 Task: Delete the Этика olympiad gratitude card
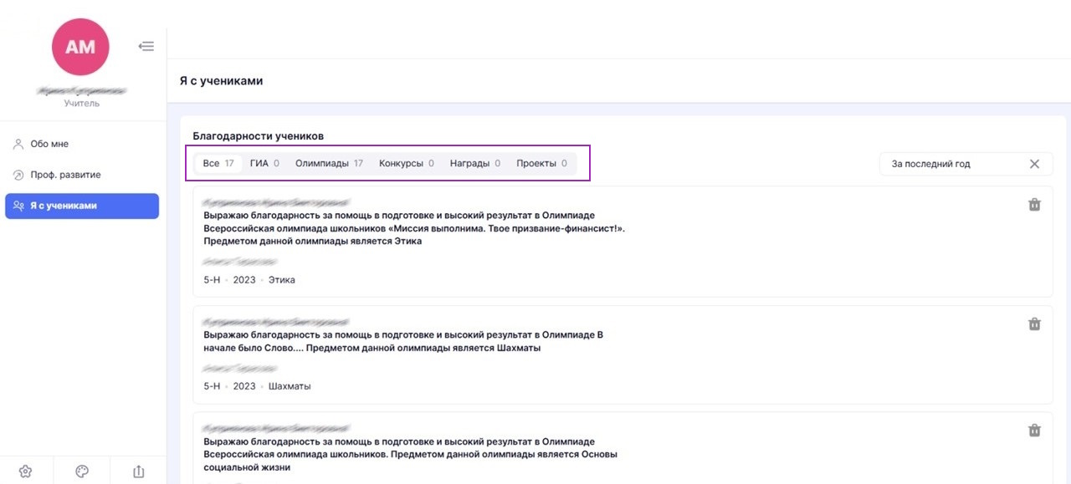pyautogui.click(x=1034, y=205)
